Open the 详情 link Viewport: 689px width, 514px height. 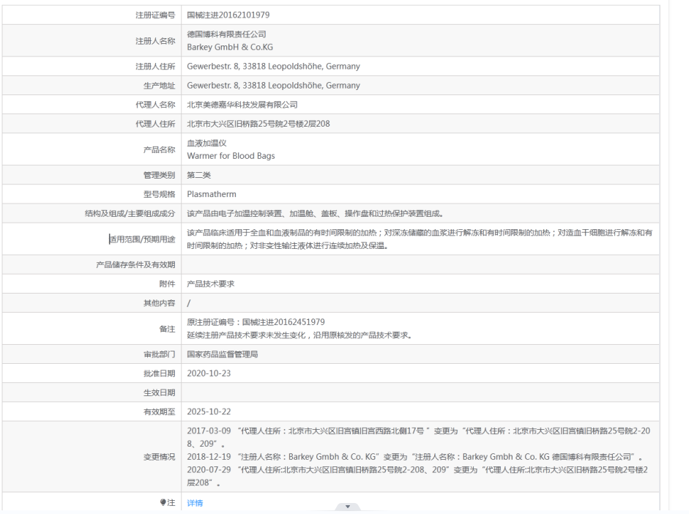(x=194, y=503)
